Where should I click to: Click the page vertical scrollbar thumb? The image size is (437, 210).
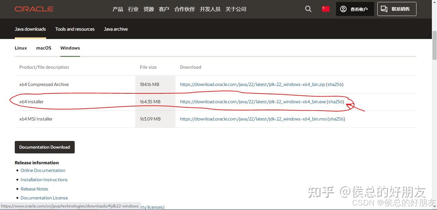(434, 45)
